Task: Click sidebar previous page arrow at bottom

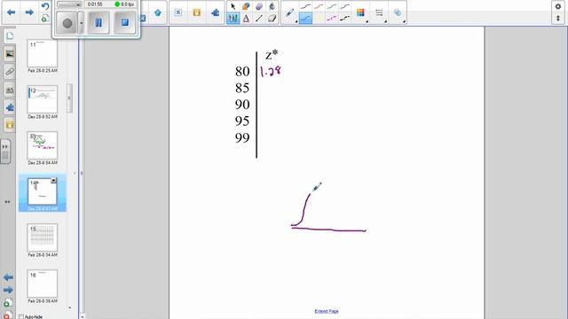Action: [x=8, y=277]
